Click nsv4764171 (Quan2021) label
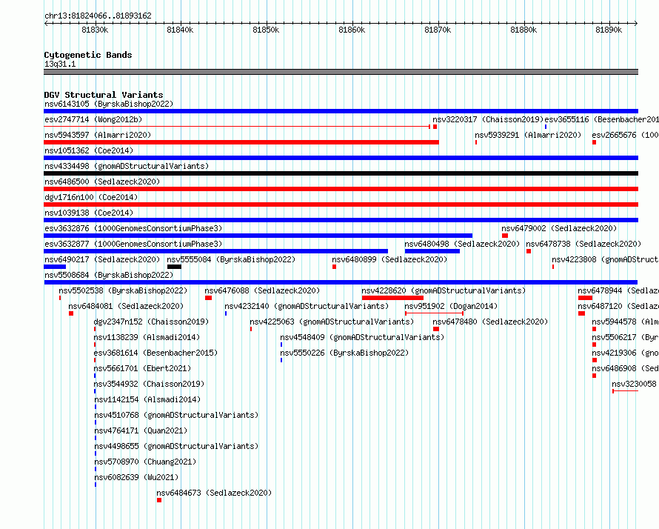Screen dimensions: 659x529 pos(141,430)
